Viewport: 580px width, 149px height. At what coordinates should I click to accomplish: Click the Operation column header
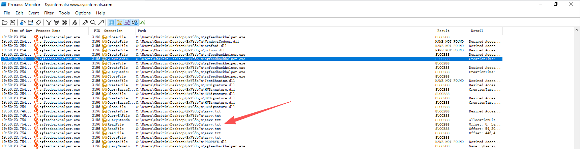119,31
